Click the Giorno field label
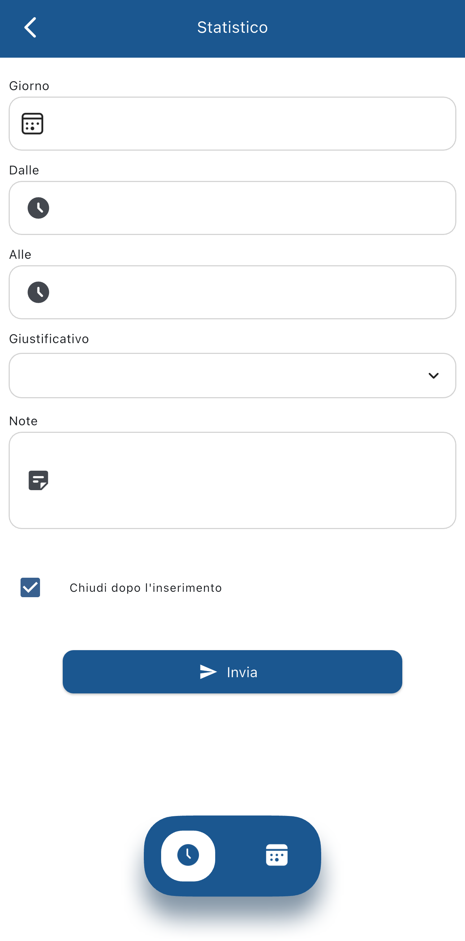Screen dimensions: 465x941 [29, 86]
